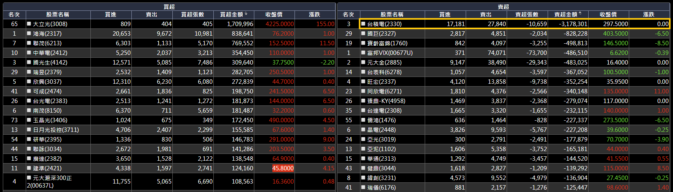The width and height of the screenshot is (673, 192).
Task: Click 收盤價 header in the 買超 table
Action: [x=274, y=14]
